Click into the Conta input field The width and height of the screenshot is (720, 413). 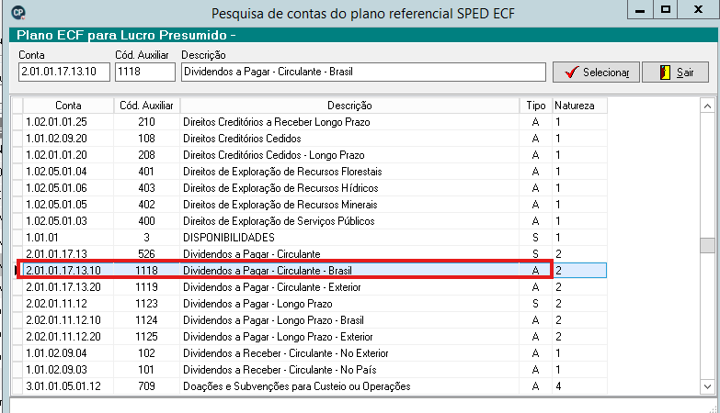point(64,72)
